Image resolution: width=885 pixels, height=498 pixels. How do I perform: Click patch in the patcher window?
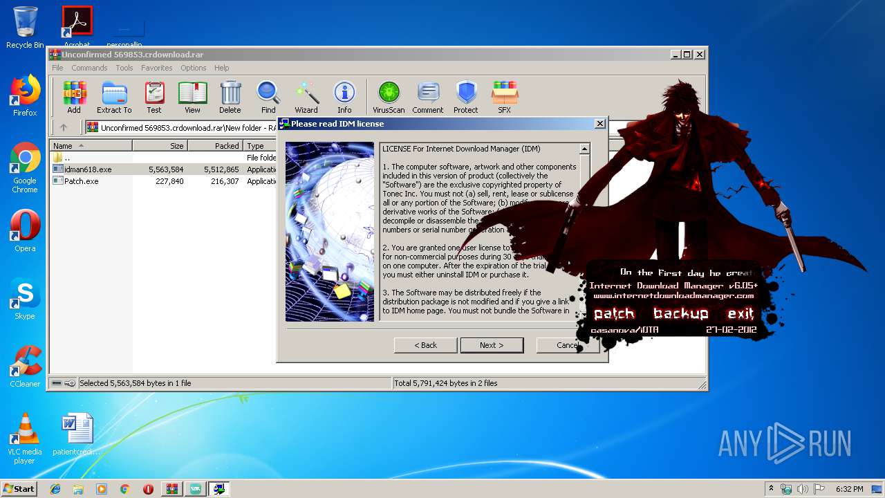tap(614, 313)
